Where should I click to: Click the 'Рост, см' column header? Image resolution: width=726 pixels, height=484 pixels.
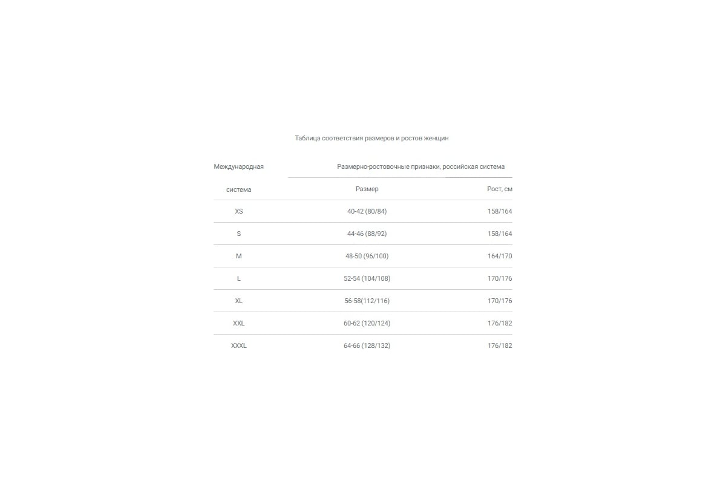pos(499,189)
